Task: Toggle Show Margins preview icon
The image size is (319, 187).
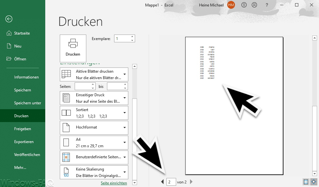Action: click(x=306, y=182)
